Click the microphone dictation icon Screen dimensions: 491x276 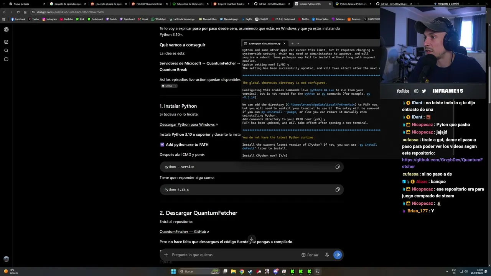click(327, 255)
